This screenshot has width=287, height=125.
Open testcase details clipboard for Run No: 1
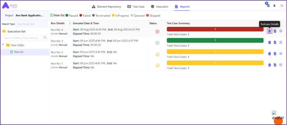click(x=269, y=65)
